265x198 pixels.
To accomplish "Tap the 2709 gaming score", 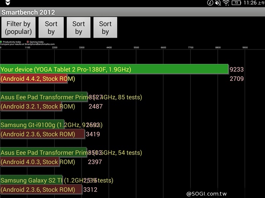I will click(x=236, y=79).
